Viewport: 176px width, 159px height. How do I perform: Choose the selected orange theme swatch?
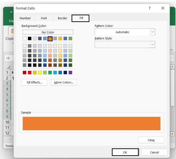pyautogui.click(x=50, y=38)
